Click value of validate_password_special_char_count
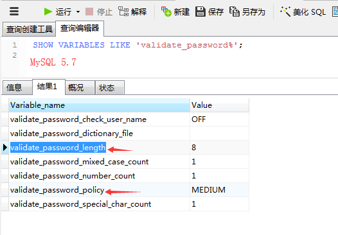 pos(219,204)
